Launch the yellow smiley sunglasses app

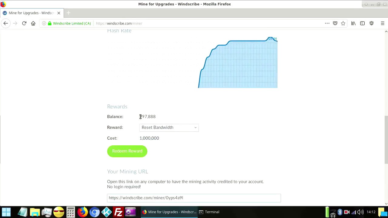pyautogui.click(x=59, y=212)
